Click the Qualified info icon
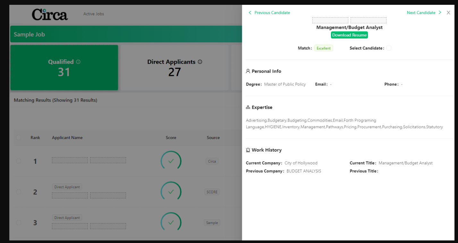Screen dimensions: 458x243 [78, 62]
